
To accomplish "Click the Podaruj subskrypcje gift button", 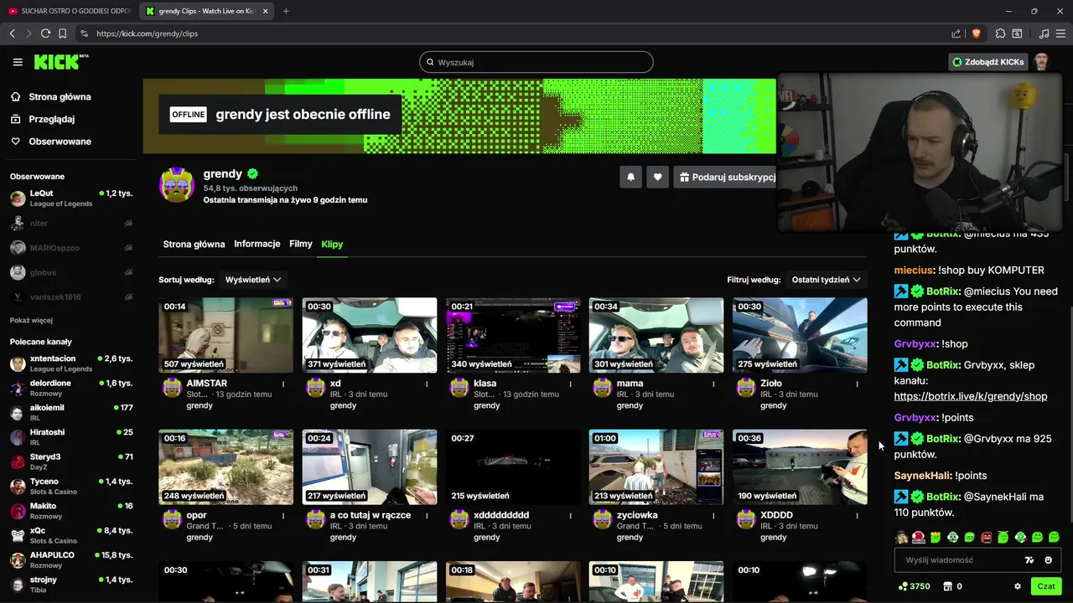I will (x=726, y=178).
